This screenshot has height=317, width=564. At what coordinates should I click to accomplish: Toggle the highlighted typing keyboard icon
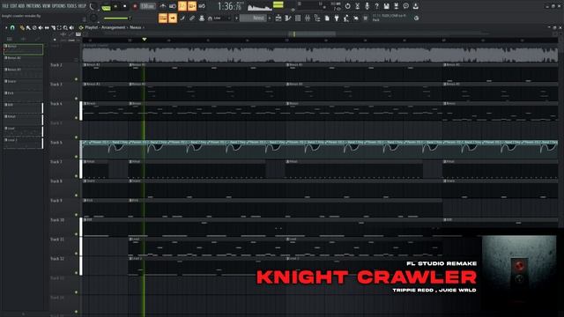coord(163,18)
